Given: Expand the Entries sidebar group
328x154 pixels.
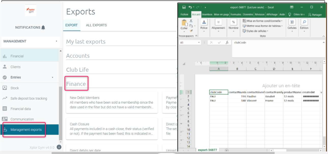Looking at the screenshot, I should pyautogui.click(x=53, y=78).
